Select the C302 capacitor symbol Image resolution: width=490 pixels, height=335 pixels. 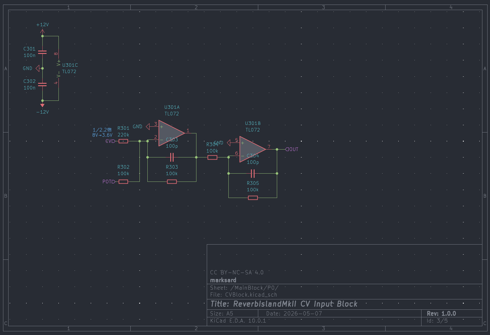click(42, 85)
